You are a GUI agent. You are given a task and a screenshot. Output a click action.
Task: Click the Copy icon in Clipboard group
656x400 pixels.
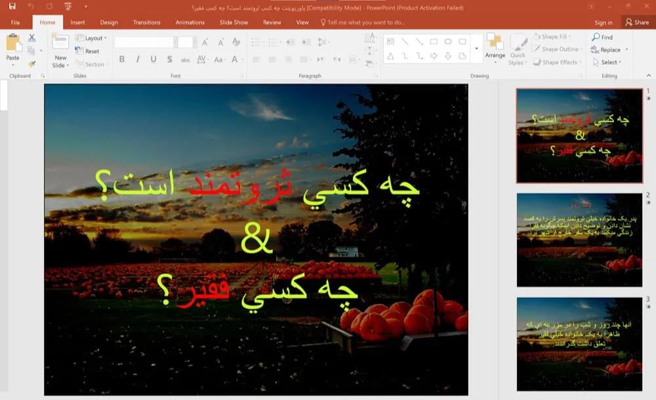[31, 50]
